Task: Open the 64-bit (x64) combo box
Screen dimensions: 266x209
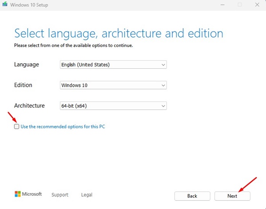Action: click(x=113, y=106)
